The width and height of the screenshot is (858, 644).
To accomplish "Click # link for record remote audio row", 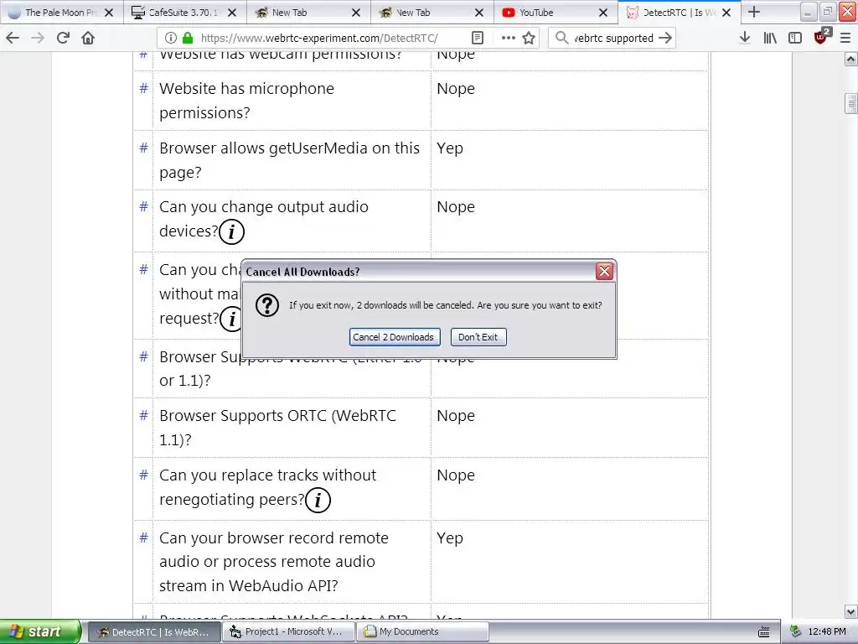I will pos(143,538).
